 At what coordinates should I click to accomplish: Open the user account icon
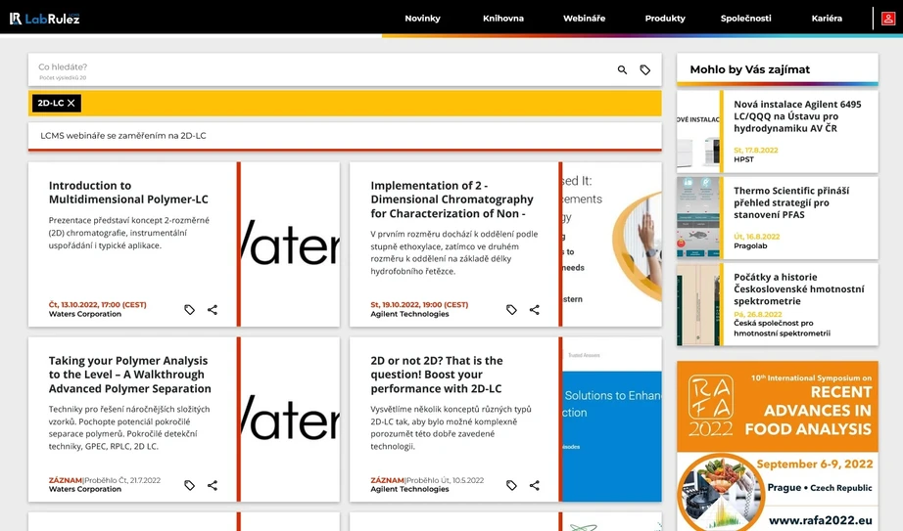click(888, 19)
